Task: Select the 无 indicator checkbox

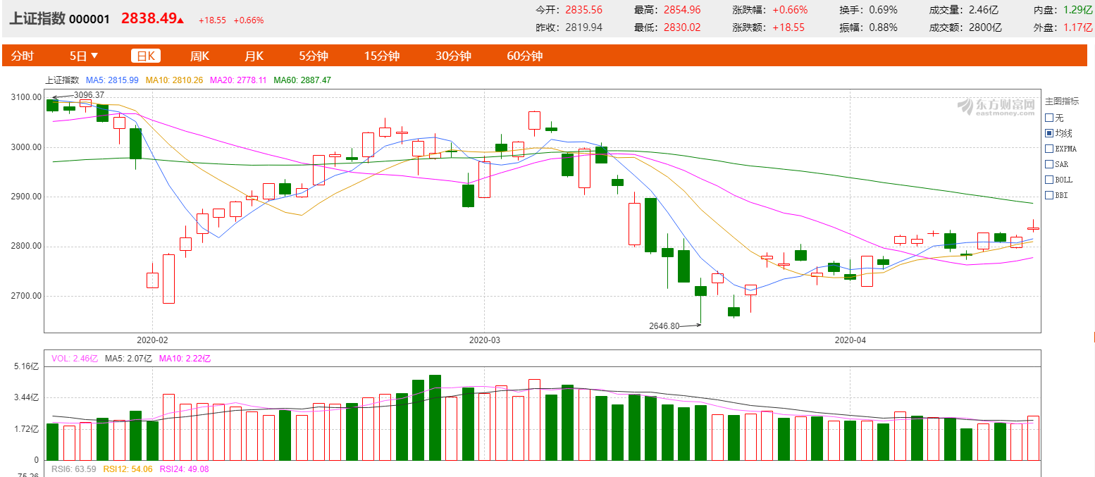Action: (x=1049, y=118)
